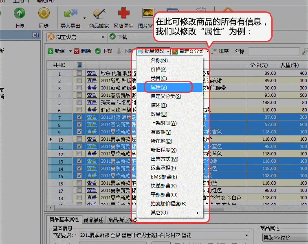Click the 名称 search input field
The image size is (308, 244).
274,51
